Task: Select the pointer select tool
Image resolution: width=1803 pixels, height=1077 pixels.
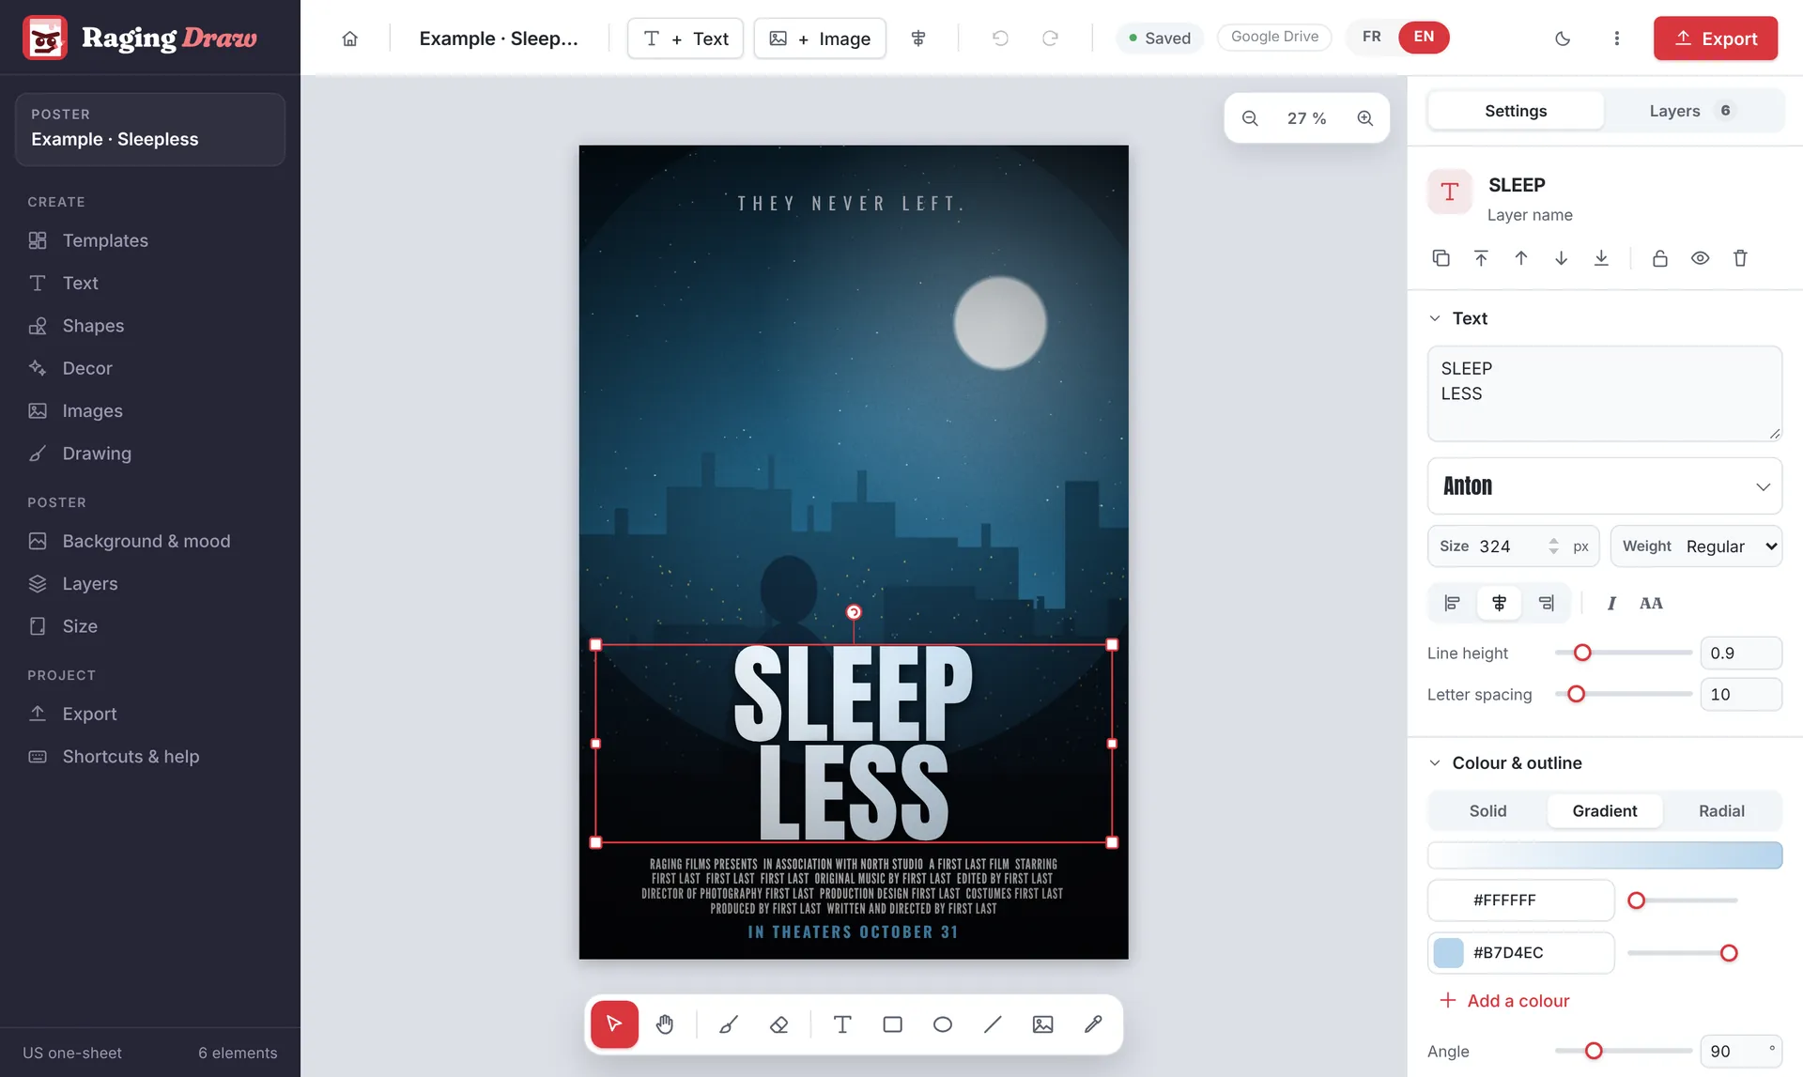Action: 614,1024
